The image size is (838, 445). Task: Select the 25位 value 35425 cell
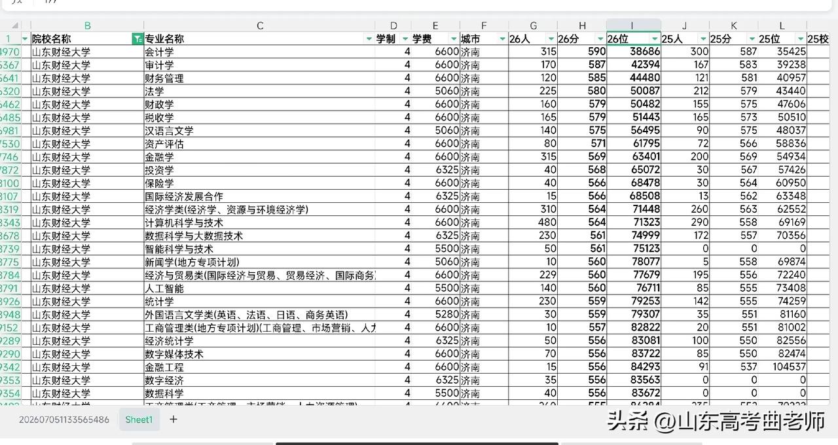782,52
